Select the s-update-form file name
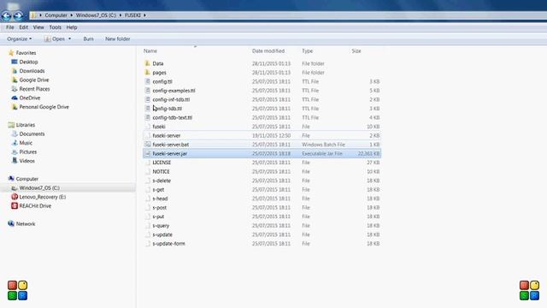This screenshot has width=547, height=308. pos(168,244)
